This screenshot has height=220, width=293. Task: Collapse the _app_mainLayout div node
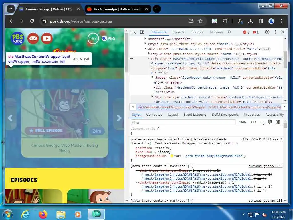(x=145, y=48)
